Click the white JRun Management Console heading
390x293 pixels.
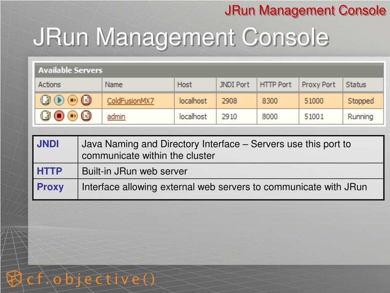[x=182, y=37]
